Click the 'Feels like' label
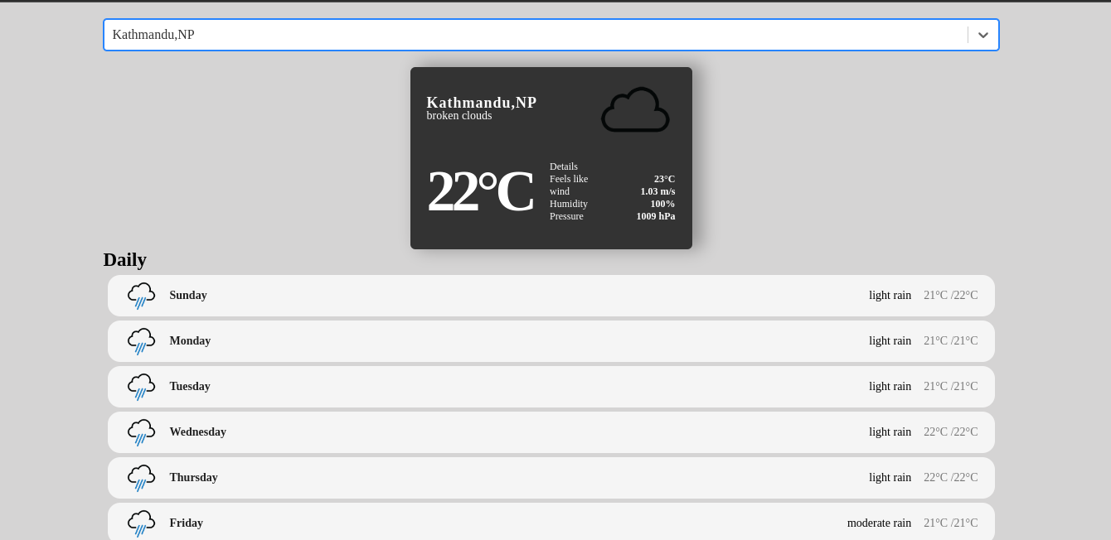 click(x=569, y=179)
